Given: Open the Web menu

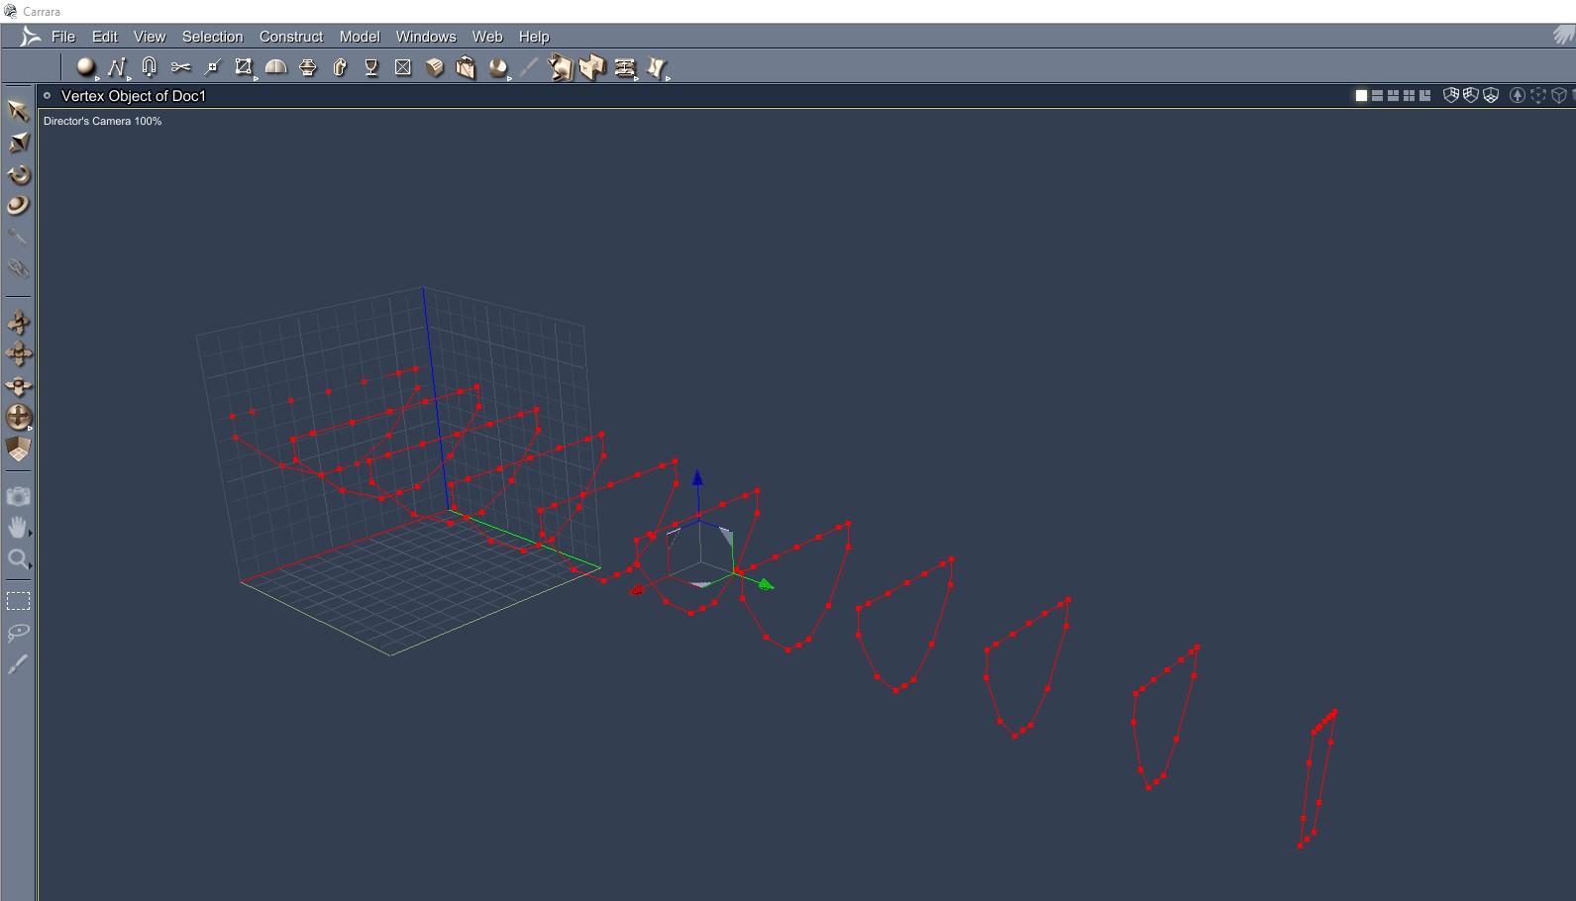Looking at the screenshot, I should coord(487,37).
